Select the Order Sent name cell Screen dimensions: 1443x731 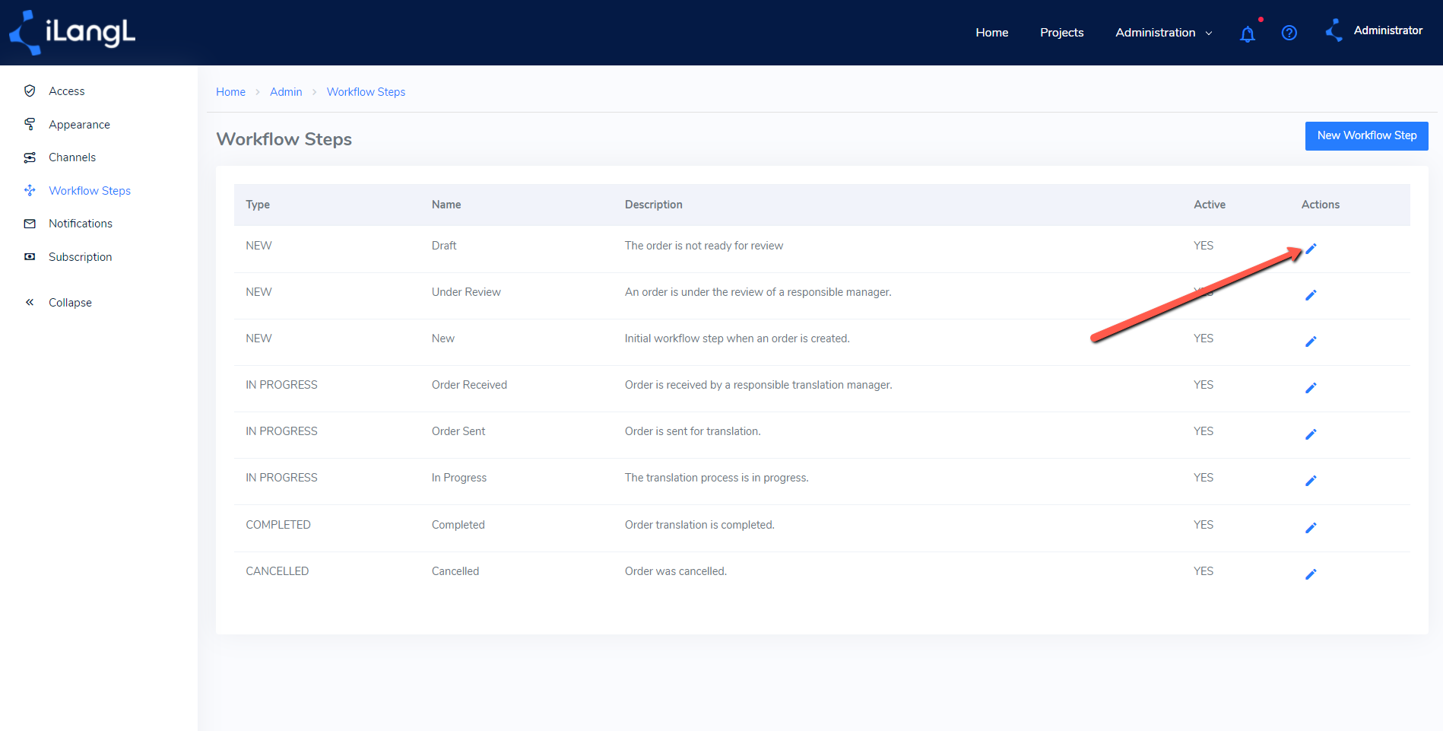pyautogui.click(x=458, y=431)
